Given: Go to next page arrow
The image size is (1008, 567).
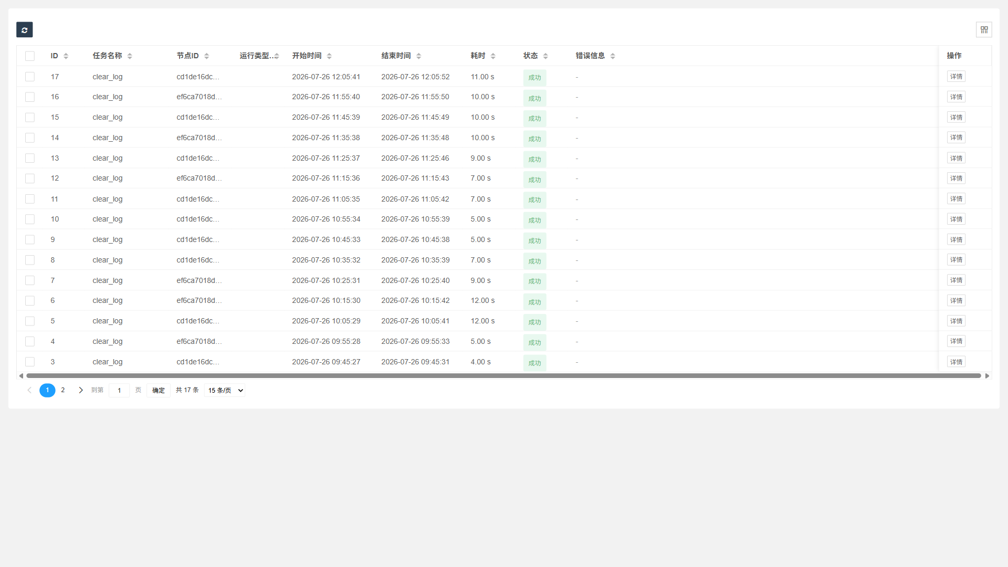Looking at the screenshot, I should (81, 390).
